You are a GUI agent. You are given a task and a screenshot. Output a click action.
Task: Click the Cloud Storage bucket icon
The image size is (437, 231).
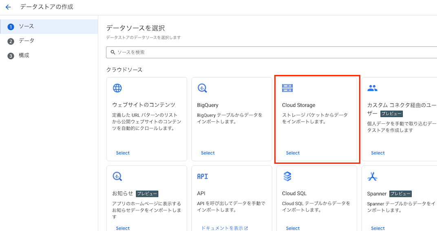pyautogui.click(x=287, y=88)
